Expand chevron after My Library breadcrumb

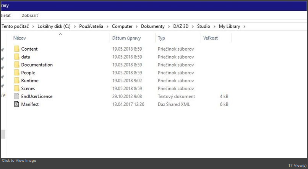click(244, 27)
